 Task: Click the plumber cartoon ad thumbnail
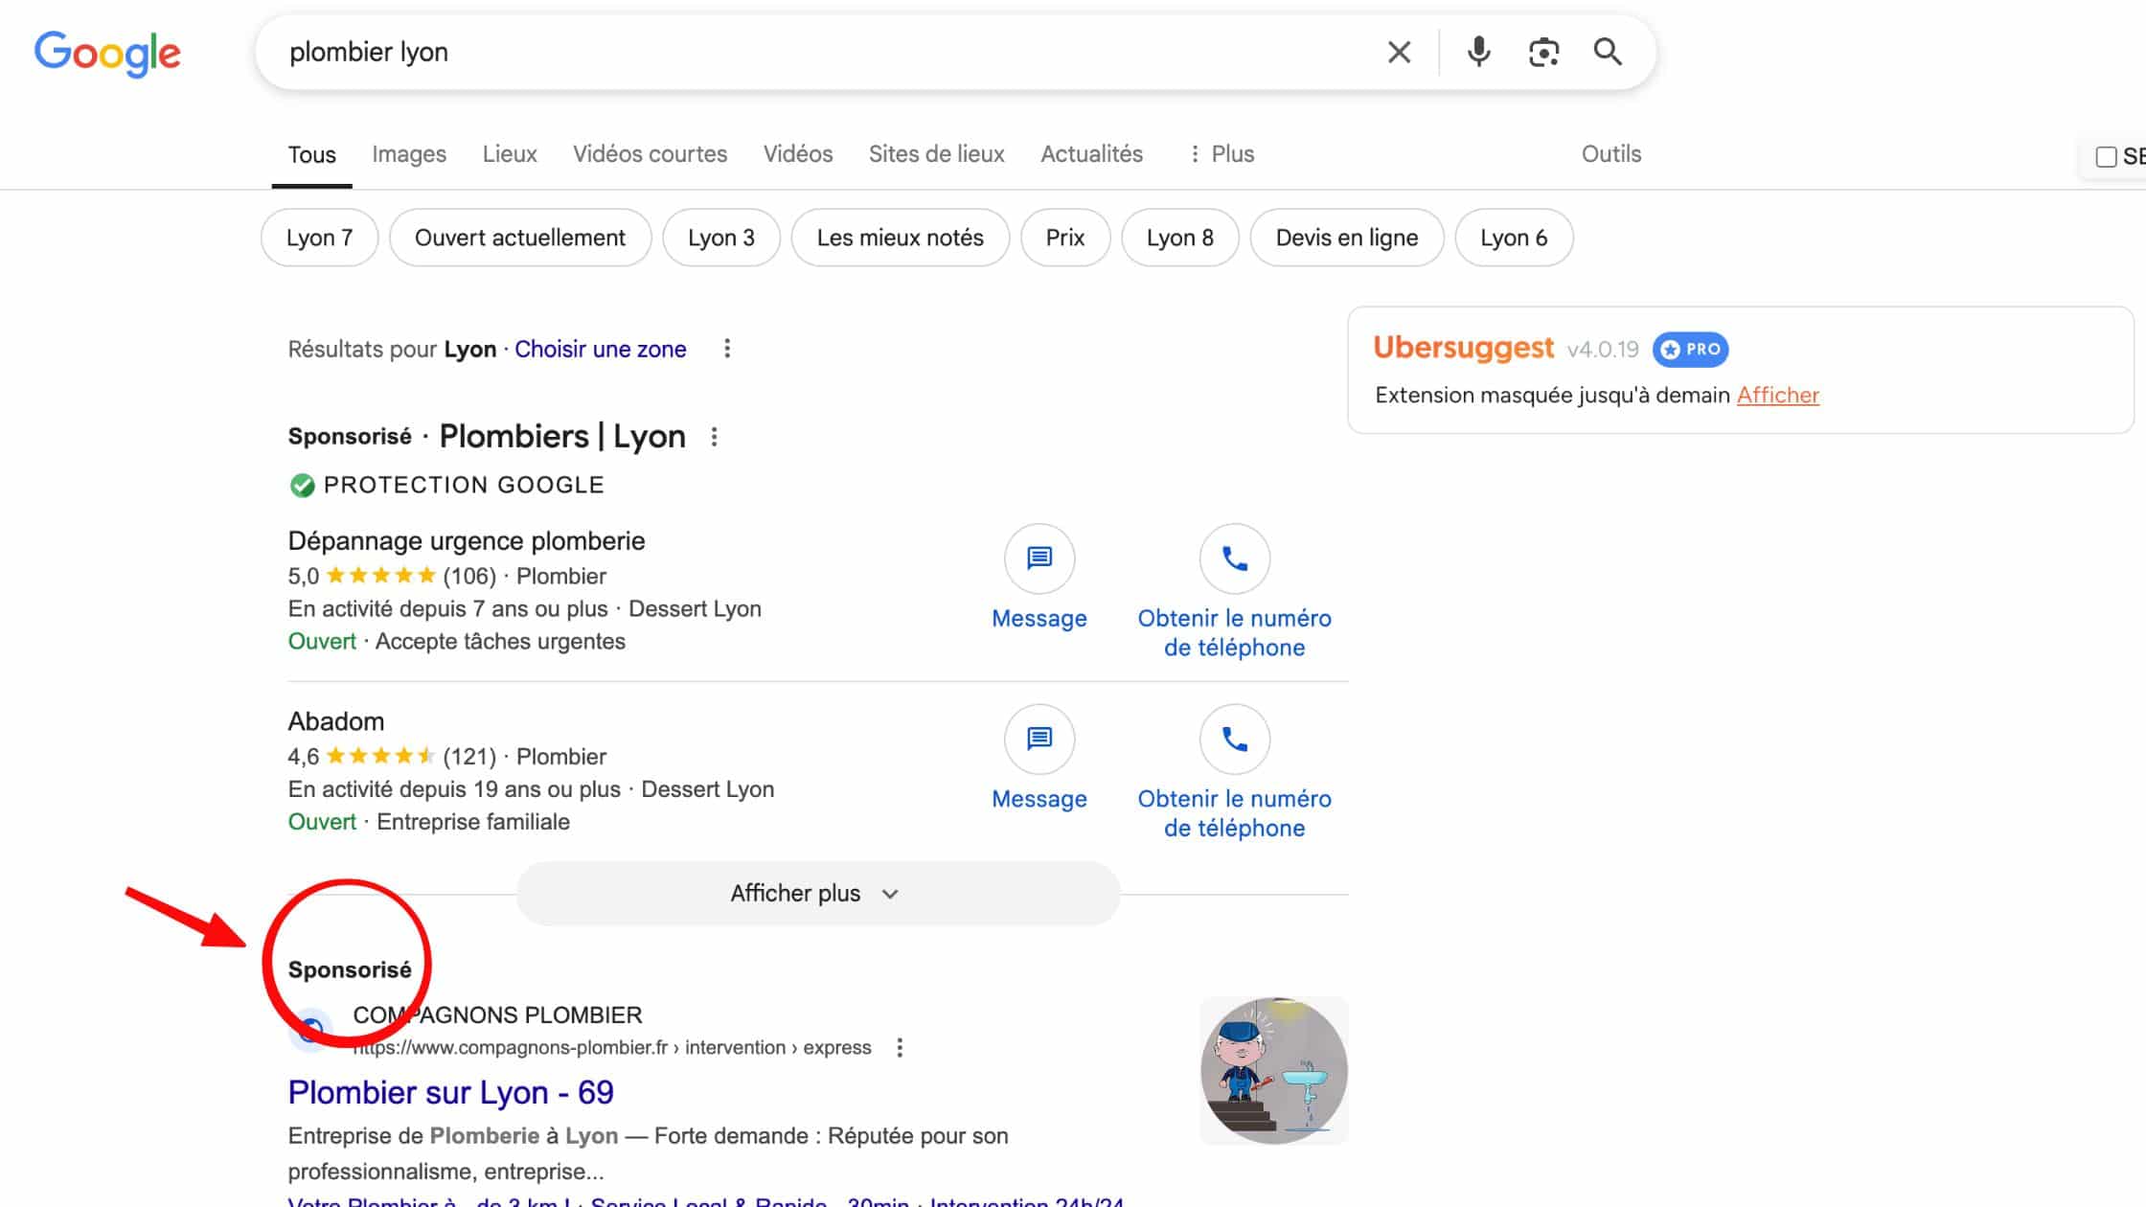tap(1274, 1070)
